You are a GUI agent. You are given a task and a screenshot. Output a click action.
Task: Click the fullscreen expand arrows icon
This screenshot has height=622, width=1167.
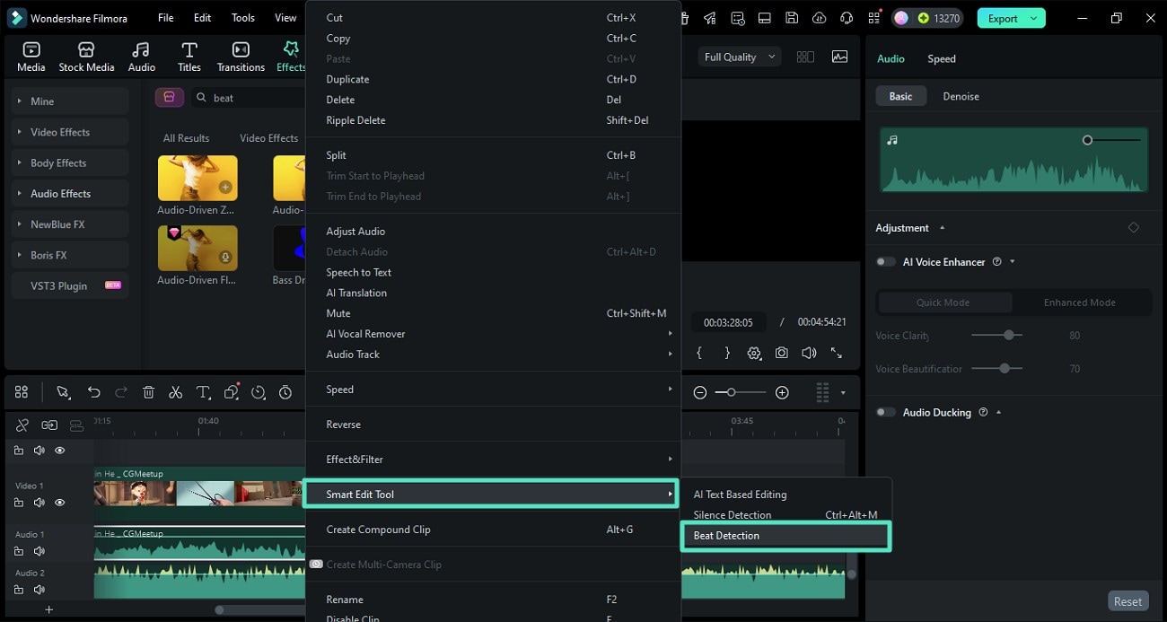coord(837,353)
